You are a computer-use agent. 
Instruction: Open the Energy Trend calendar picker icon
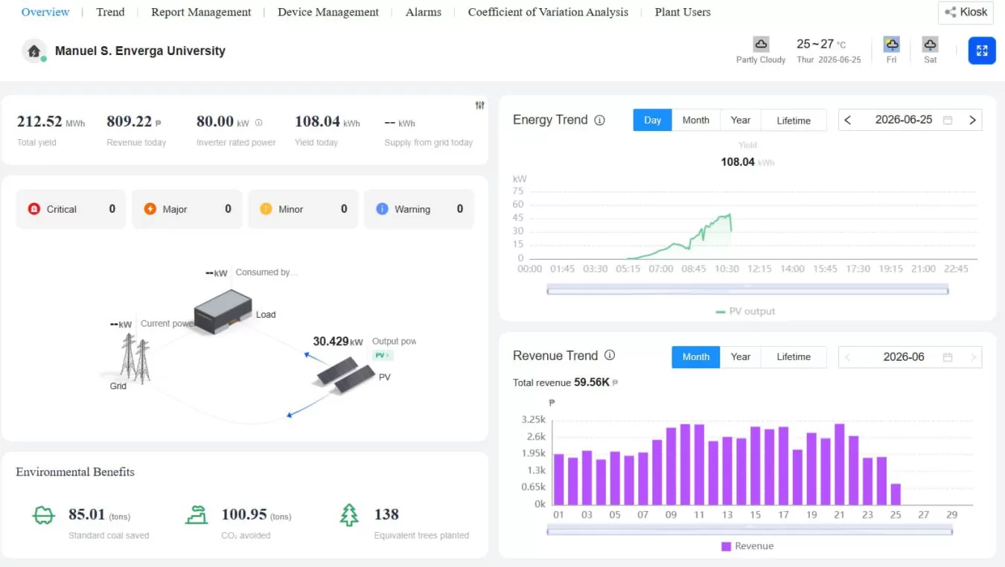click(x=948, y=120)
